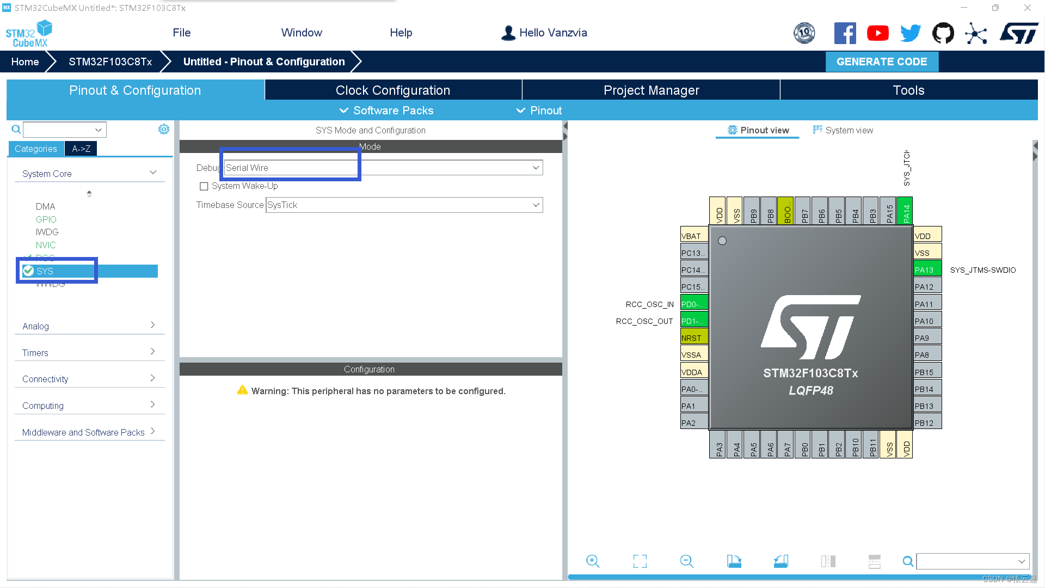Enable the System Wake-Up checkbox
This screenshot has width=1045, height=588.
click(x=204, y=186)
